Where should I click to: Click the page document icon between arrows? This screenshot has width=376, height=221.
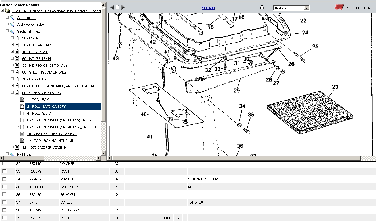[x=118, y=7]
